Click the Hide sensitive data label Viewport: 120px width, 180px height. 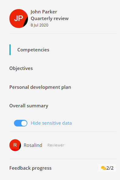tap(51, 123)
